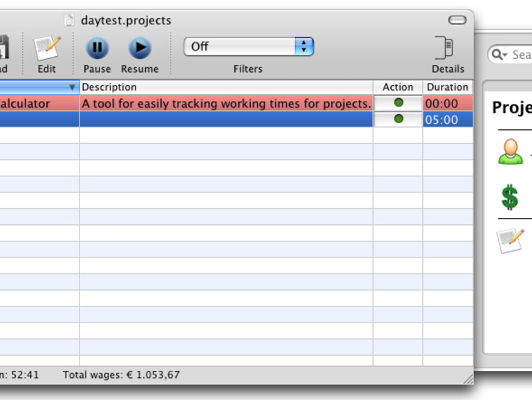Click the green dollar sign icon

[510, 197]
